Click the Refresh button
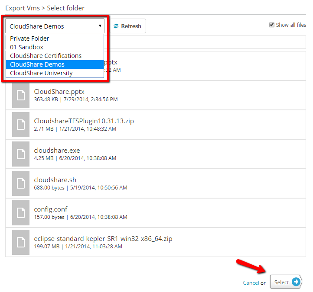 (127, 26)
